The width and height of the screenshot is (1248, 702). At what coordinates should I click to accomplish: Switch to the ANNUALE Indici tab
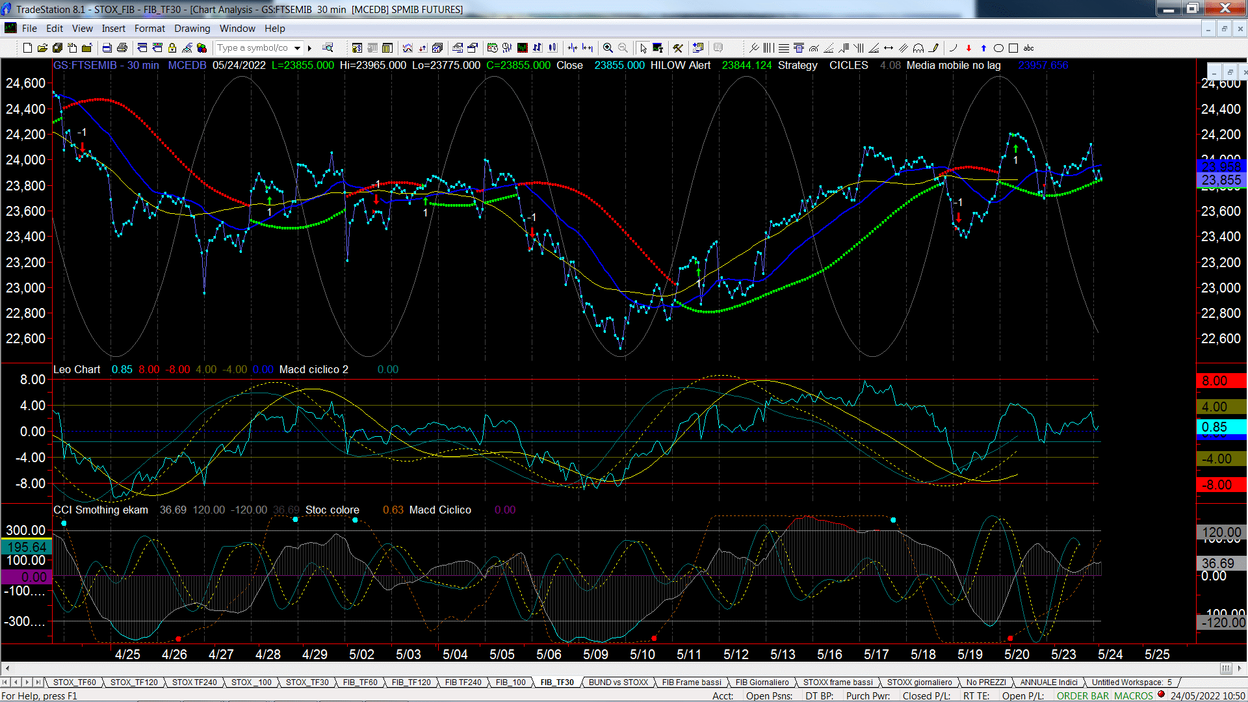point(1048,682)
